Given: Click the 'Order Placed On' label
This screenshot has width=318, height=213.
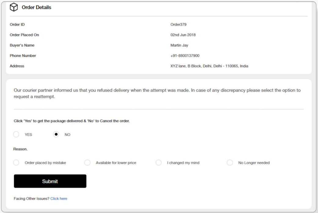Looking at the screenshot, I should [24, 35].
